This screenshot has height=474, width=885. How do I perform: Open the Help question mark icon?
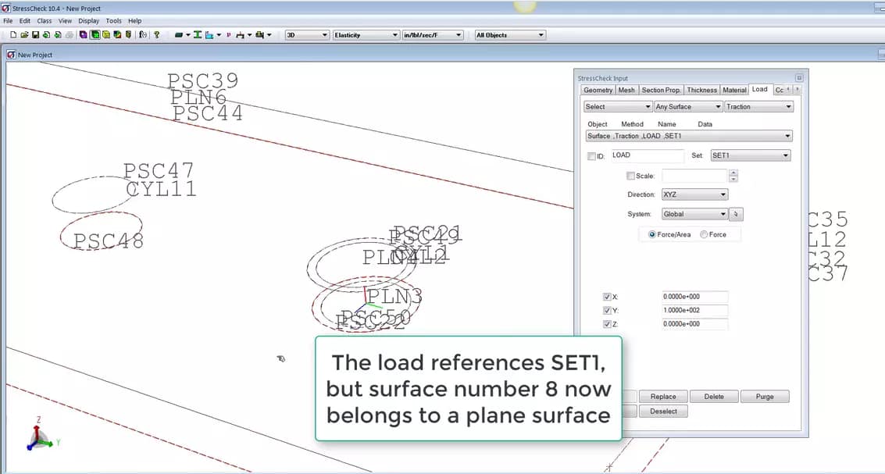pyautogui.click(x=156, y=34)
